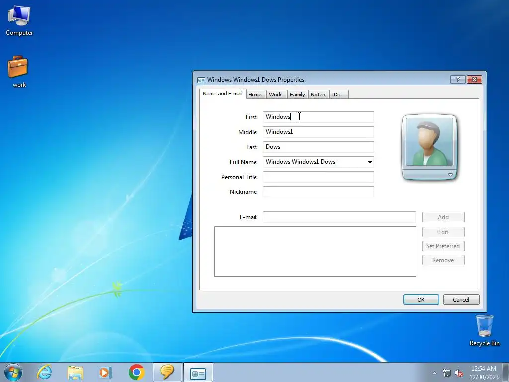Open the clock showing 12:54 AM
Screen dimensions: 509x382
click(x=483, y=373)
